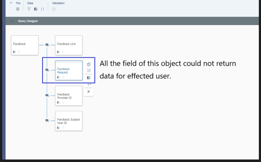This screenshot has height=162, width=261.
Task: Collapse the toolbar with the chevron arrow
Action: (11, 3)
